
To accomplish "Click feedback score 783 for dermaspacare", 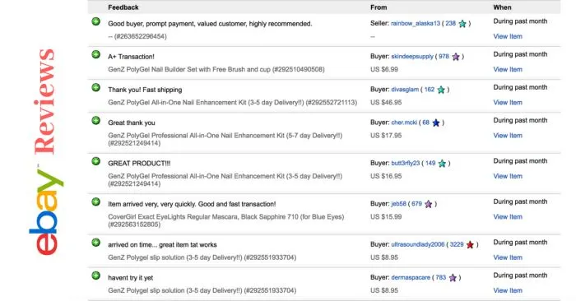I will point(441,278).
